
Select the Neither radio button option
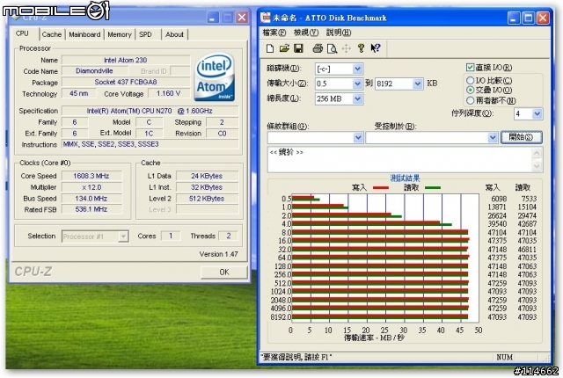[470, 100]
